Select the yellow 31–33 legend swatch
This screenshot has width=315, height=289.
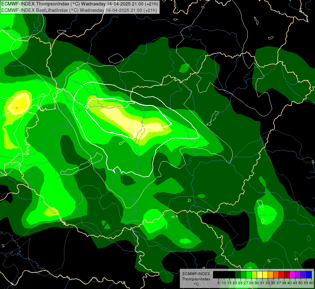pos(265,275)
